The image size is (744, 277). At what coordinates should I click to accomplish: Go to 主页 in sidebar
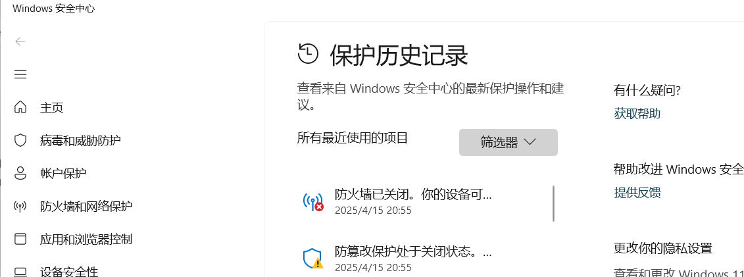tap(52, 108)
